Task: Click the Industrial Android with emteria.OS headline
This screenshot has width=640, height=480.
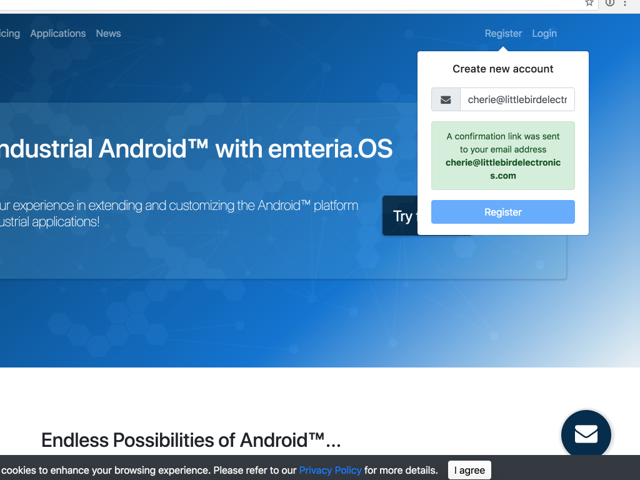Action: click(x=196, y=149)
